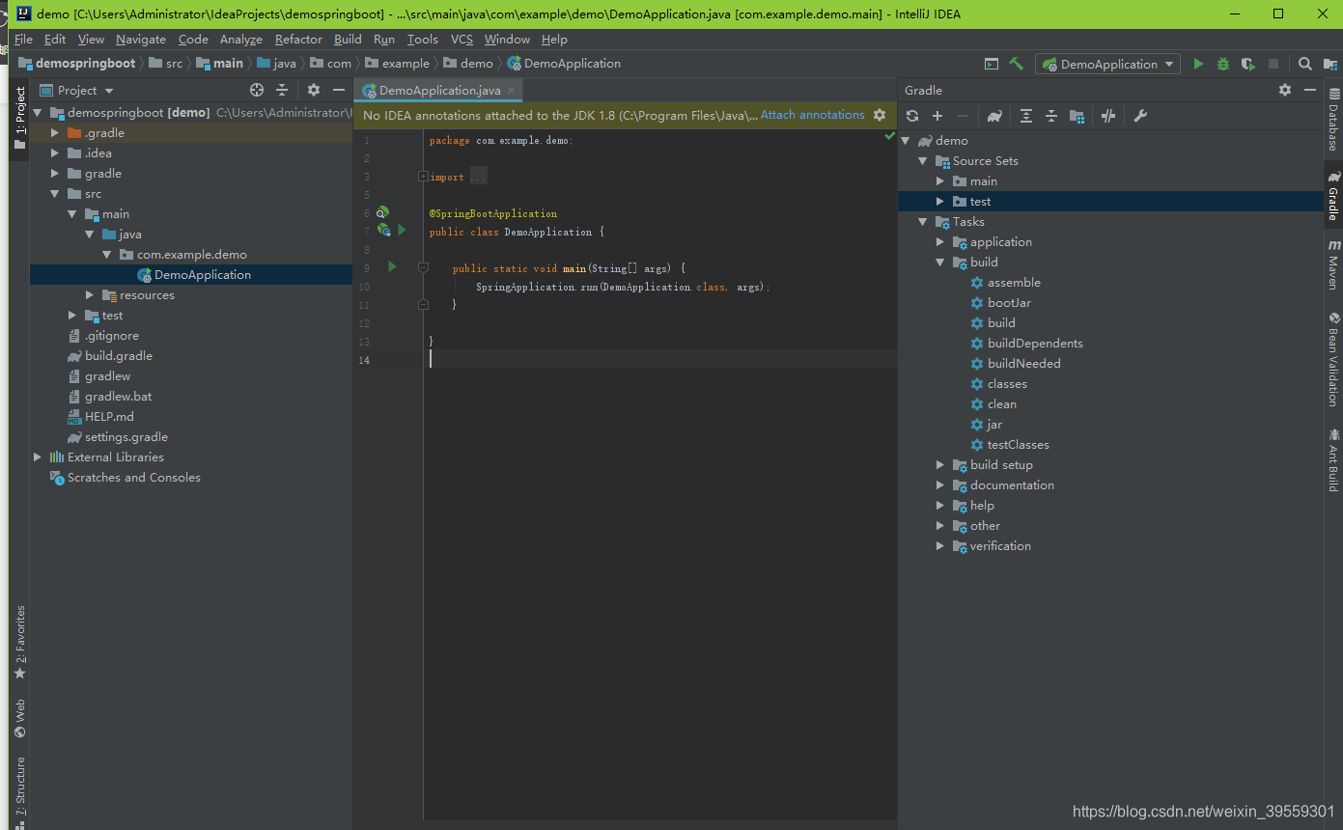Click the run anything icon left of hammer

pos(992,64)
